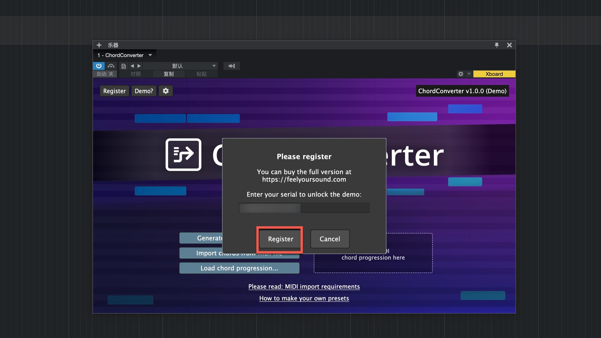Toggle the plugin power bypass button

99,66
